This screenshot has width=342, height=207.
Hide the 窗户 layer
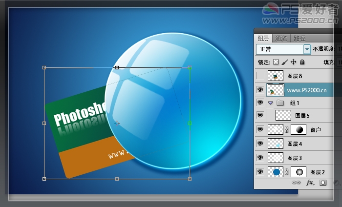260,129
